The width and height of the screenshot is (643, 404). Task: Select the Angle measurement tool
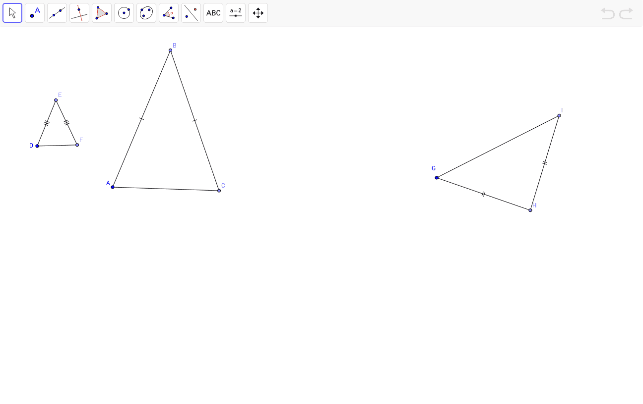[x=169, y=13]
